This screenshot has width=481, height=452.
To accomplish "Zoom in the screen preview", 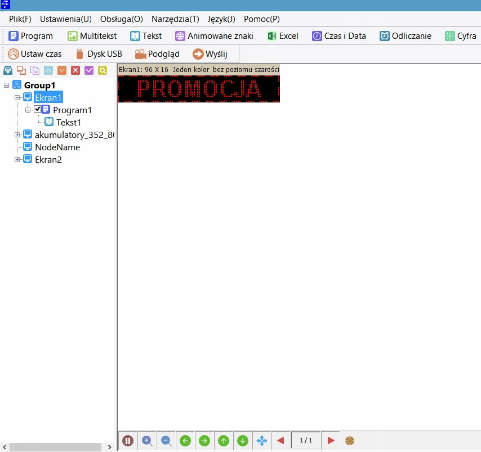I will (x=147, y=441).
